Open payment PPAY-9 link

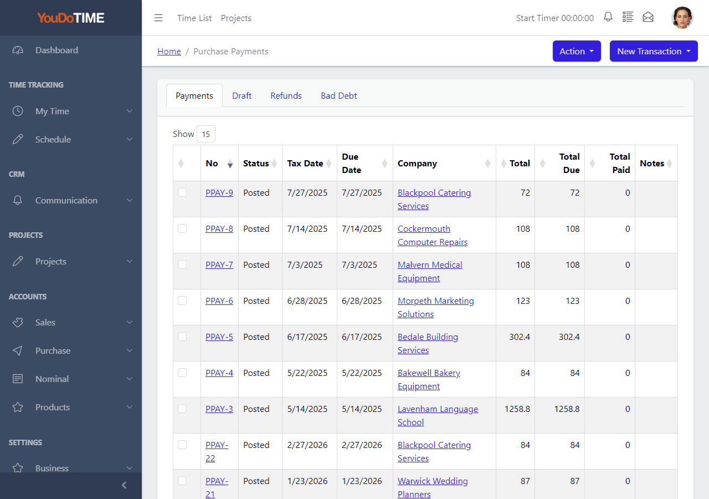point(219,192)
